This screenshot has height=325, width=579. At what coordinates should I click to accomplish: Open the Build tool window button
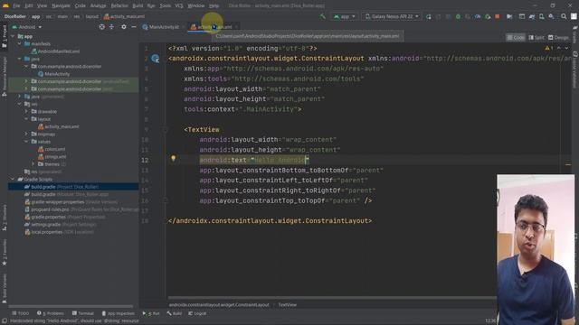pos(175,313)
